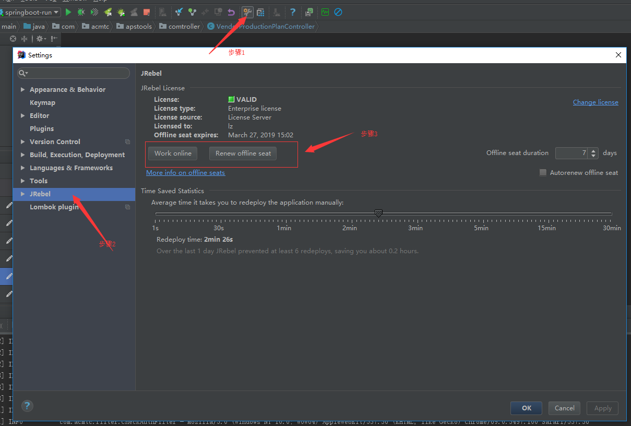Open the Change license link
631x426 pixels.
tap(596, 102)
